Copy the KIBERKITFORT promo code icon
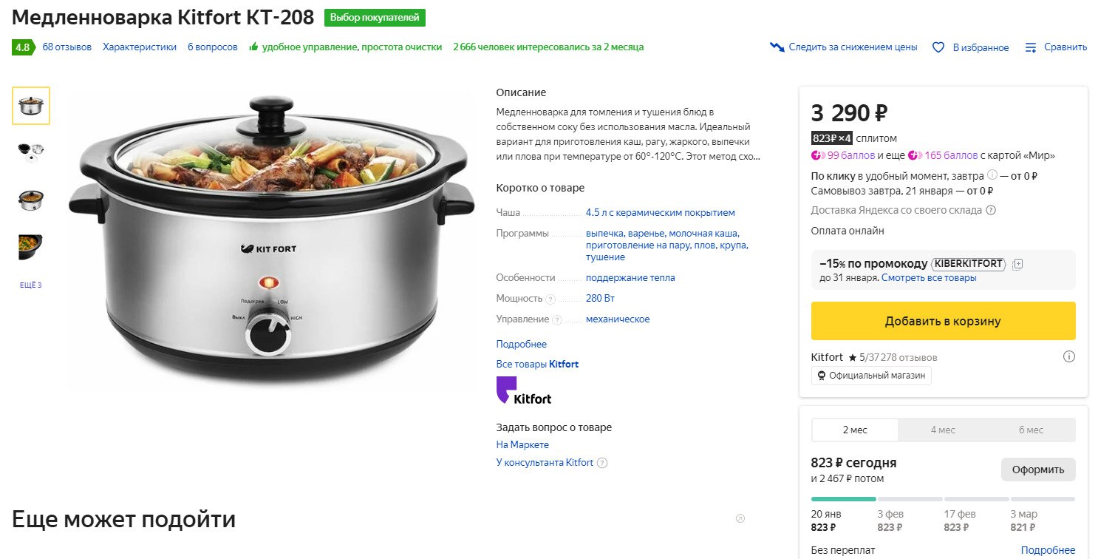1098x559 pixels. [x=1017, y=264]
